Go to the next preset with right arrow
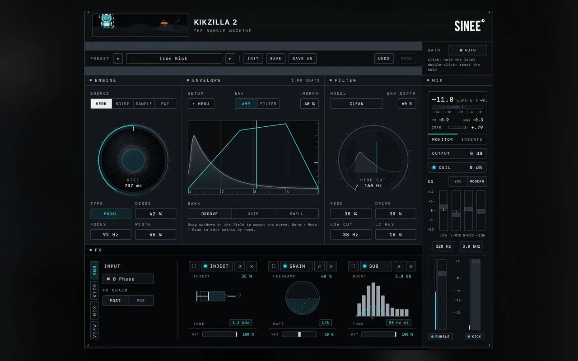578x361 pixels. (230, 58)
